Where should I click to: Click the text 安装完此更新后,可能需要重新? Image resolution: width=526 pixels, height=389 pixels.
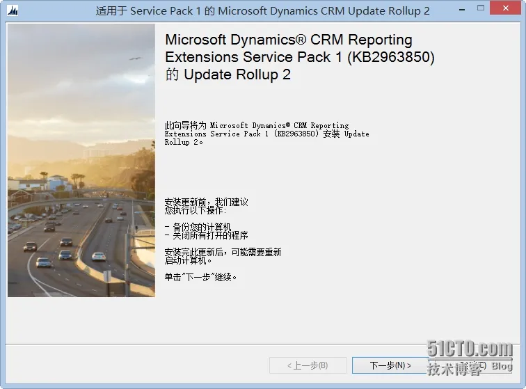click(x=223, y=252)
